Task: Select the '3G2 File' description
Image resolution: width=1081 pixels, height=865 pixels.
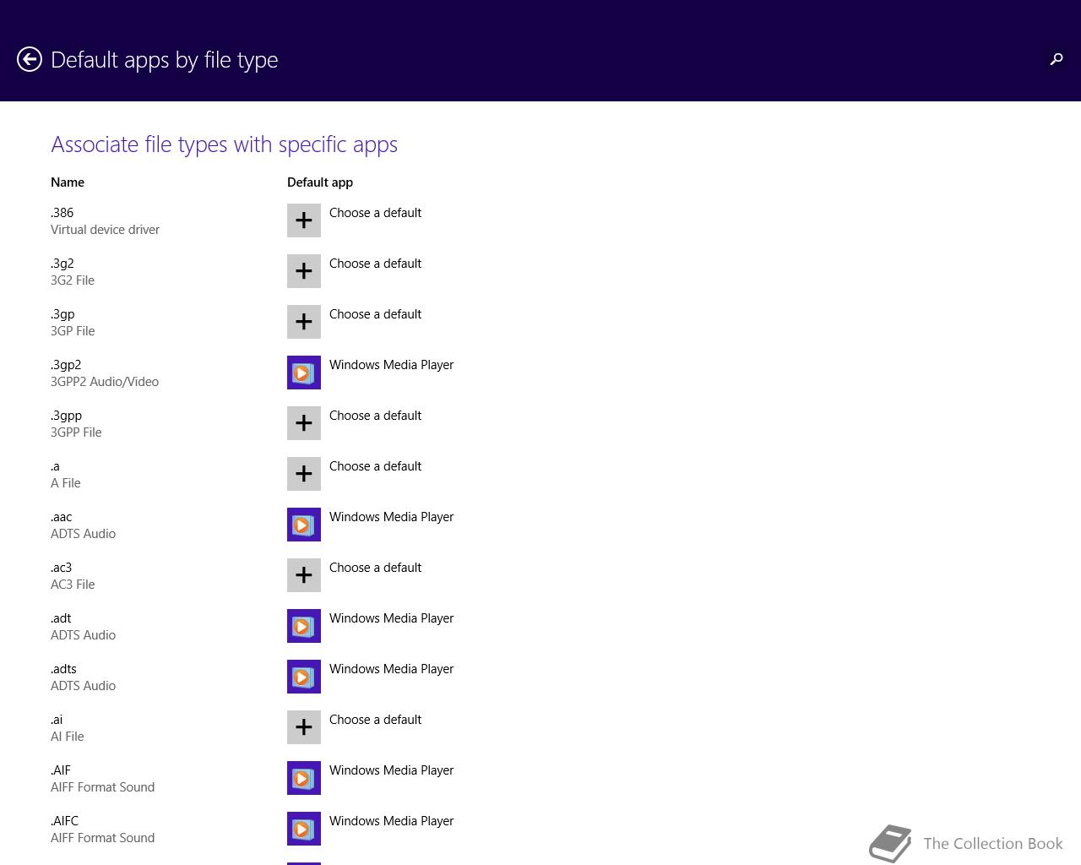Action: point(73,280)
